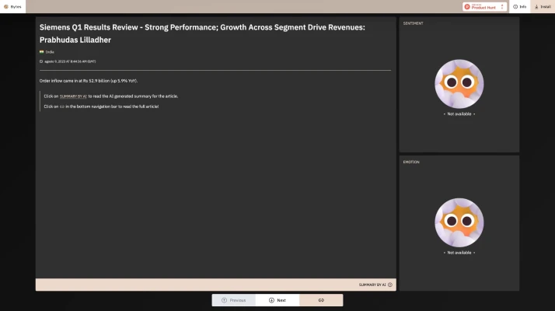Click the up-arrow icon in Previous button
The width and height of the screenshot is (555, 311).
tap(224, 300)
